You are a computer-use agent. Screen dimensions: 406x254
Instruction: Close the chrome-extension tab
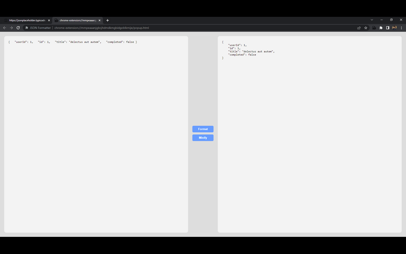click(x=99, y=20)
